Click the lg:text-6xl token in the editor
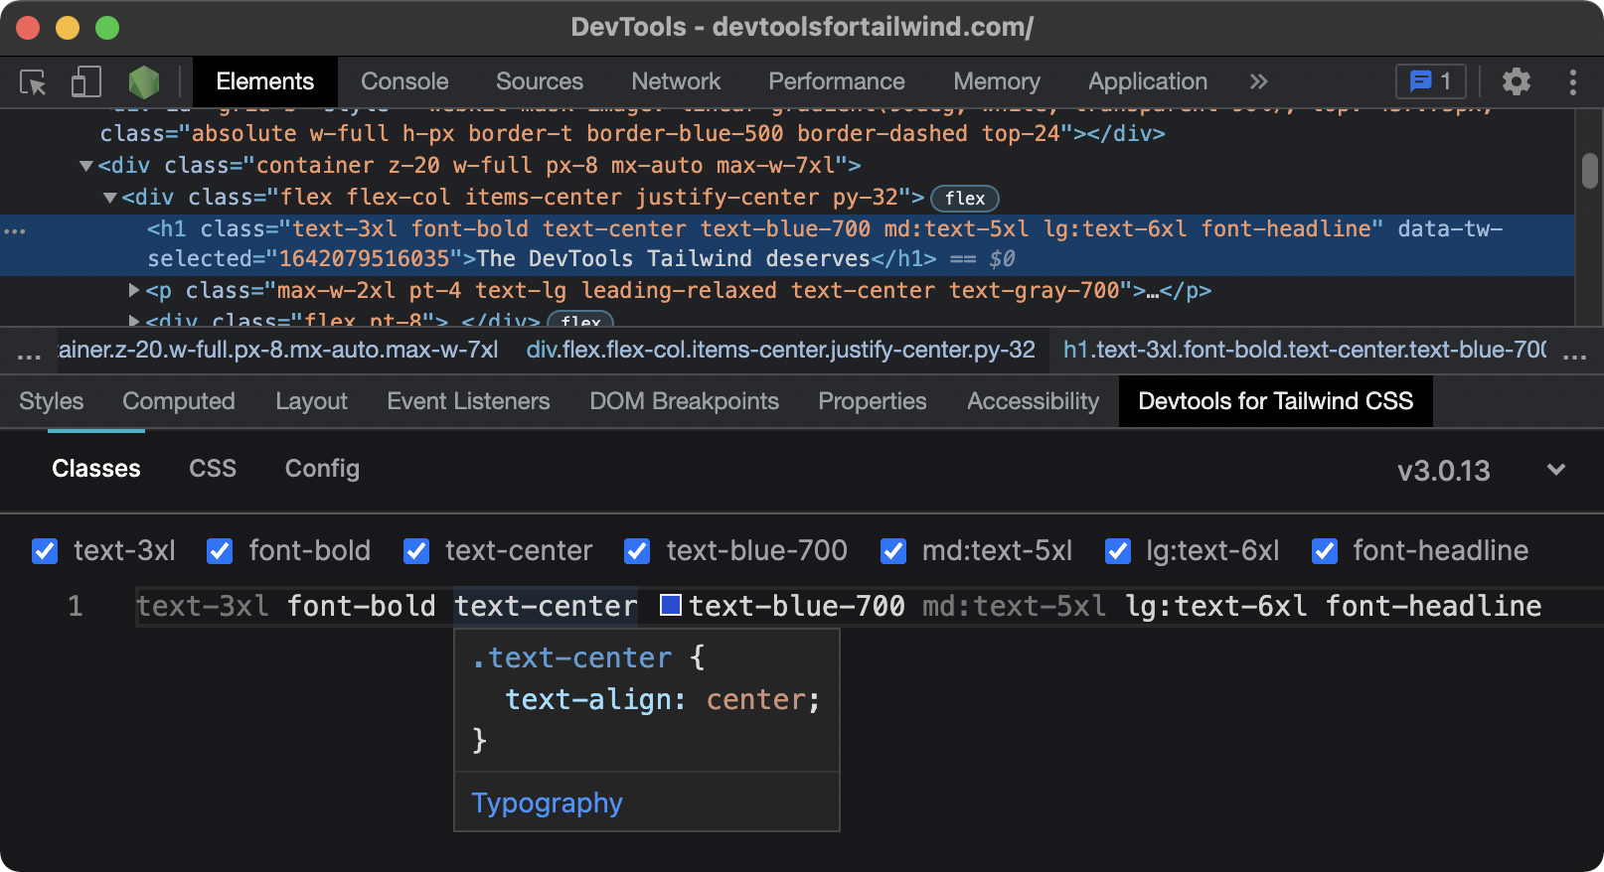1604x872 pixels. click(1215, 606)
